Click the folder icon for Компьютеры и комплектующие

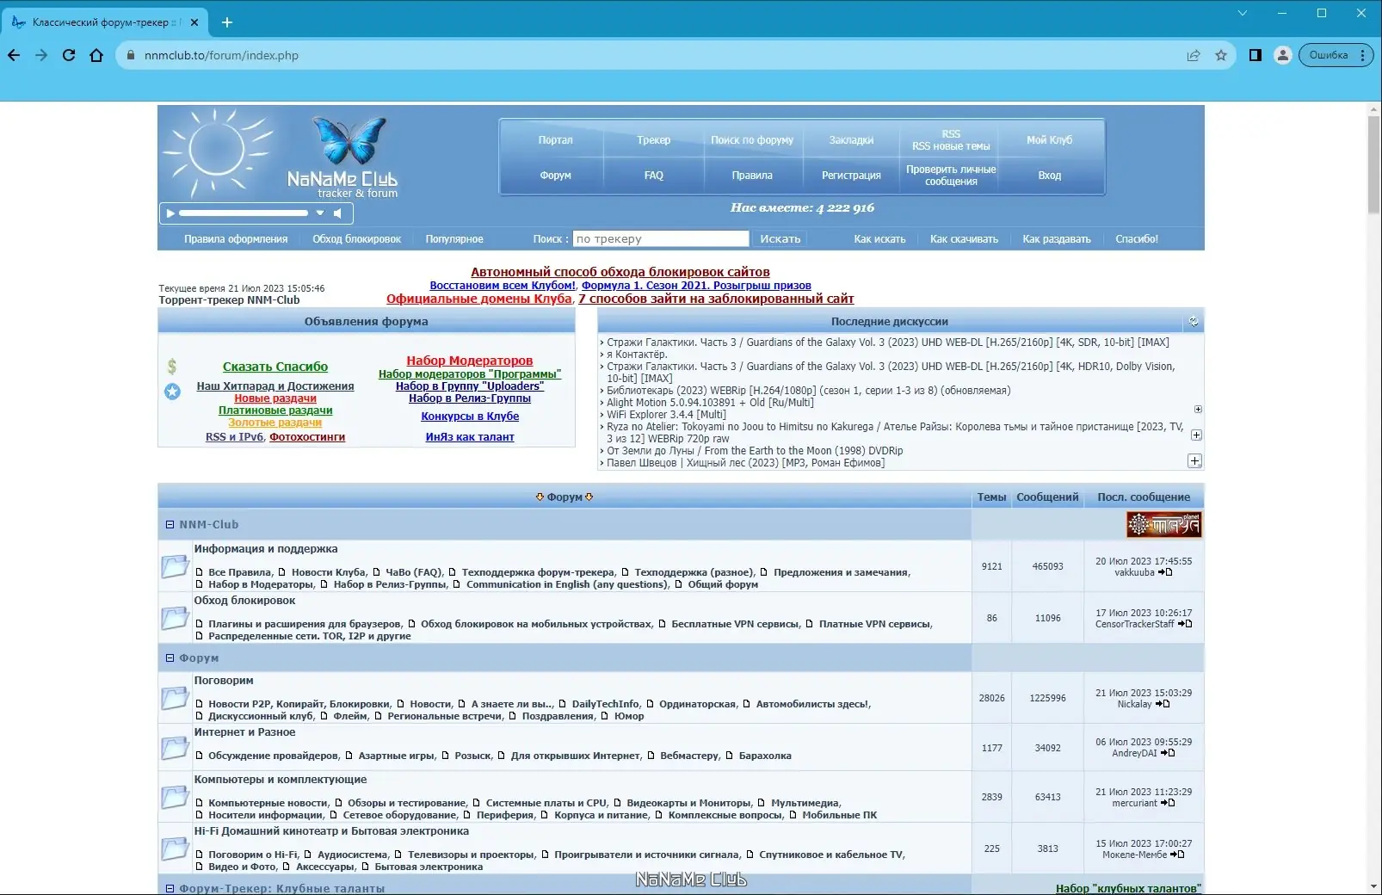pos(175,797)
